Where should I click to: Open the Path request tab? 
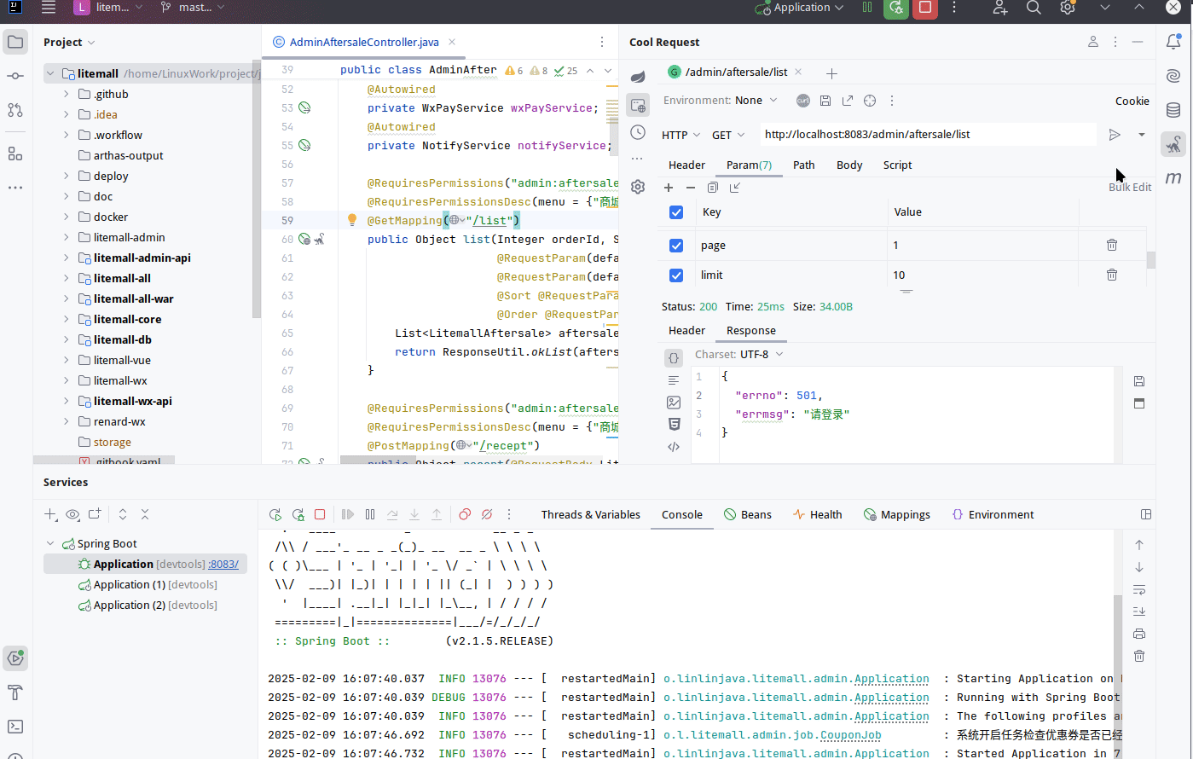click(804, 165)
